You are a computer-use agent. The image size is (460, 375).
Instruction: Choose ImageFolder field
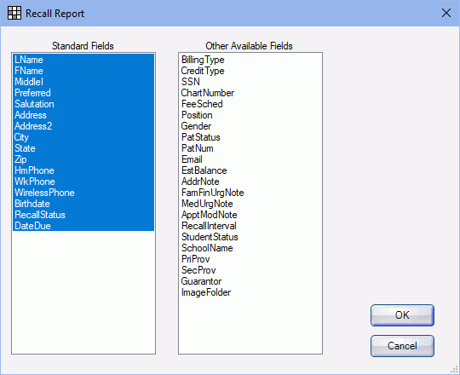(250, 292)
